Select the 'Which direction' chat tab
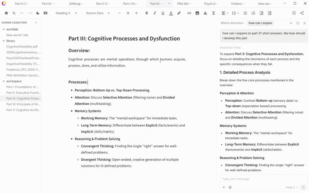The height and width of the screenshot is (193, 309). [x=233, y=23]
